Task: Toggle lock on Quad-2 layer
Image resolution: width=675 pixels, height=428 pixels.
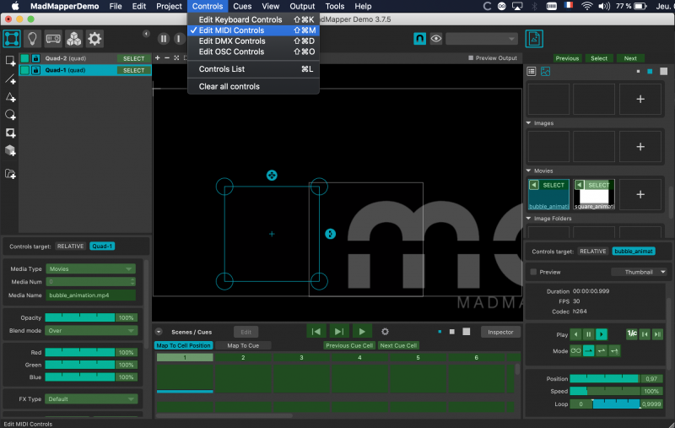Action: [36, 58]
